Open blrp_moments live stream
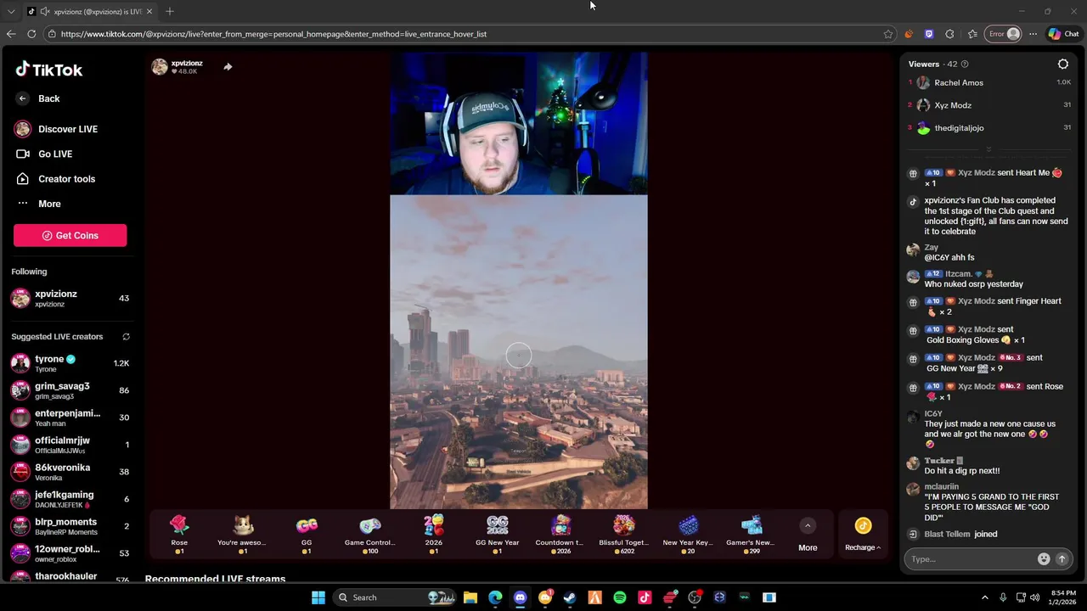Viewport: 1087px width, 611px height. coord(70,526)
